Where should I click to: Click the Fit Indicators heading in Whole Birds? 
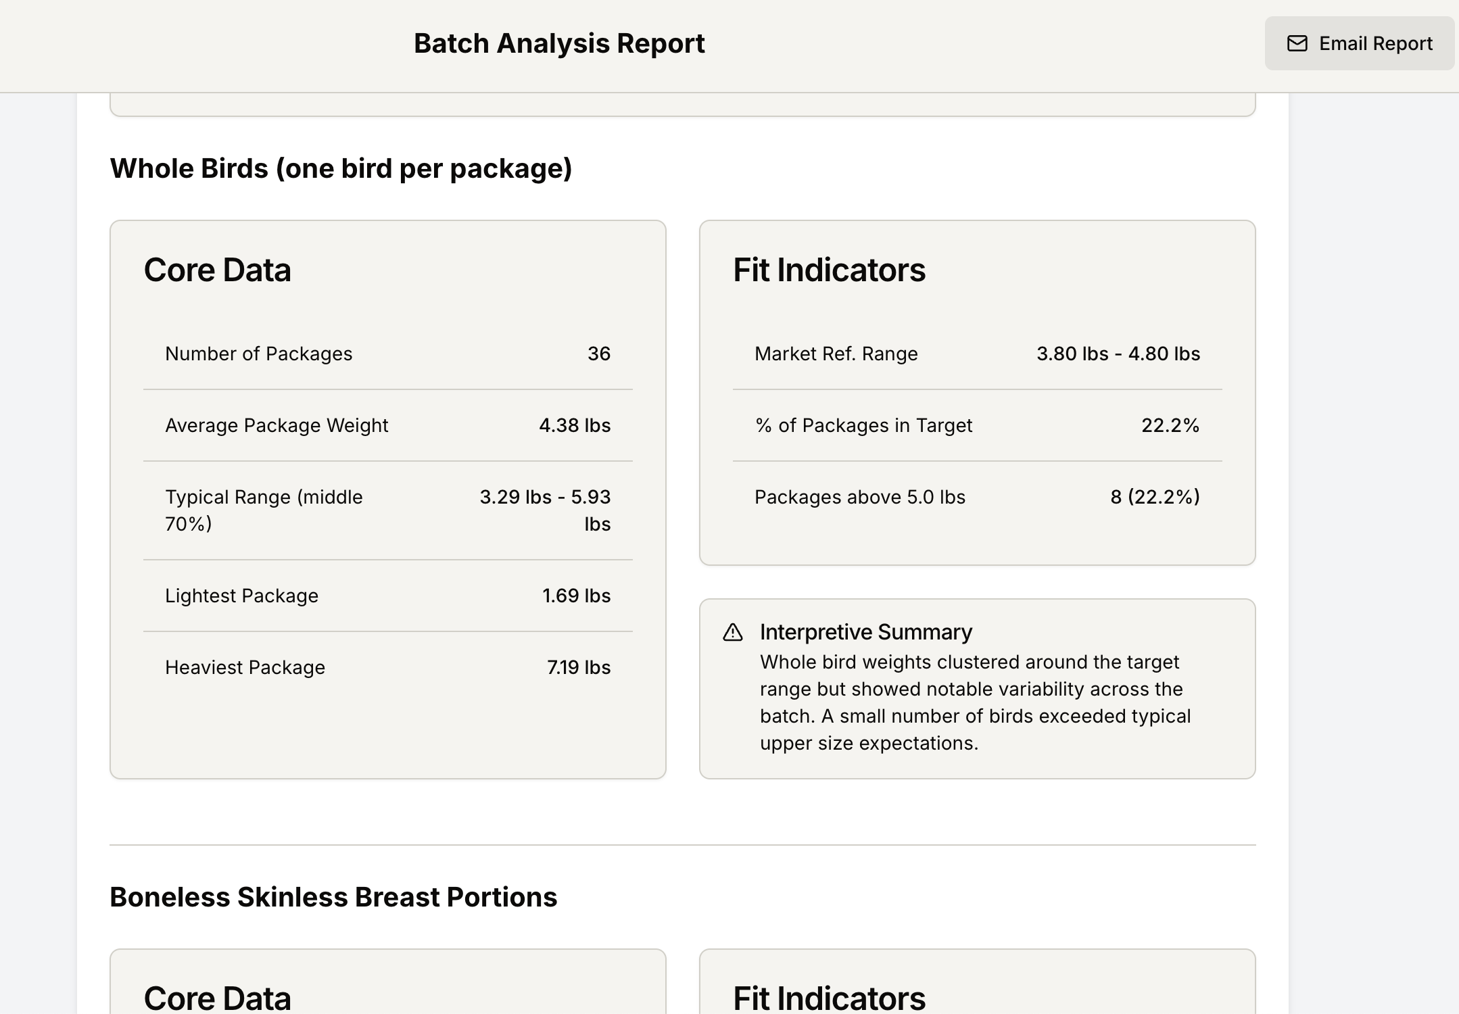coord(829,270)
